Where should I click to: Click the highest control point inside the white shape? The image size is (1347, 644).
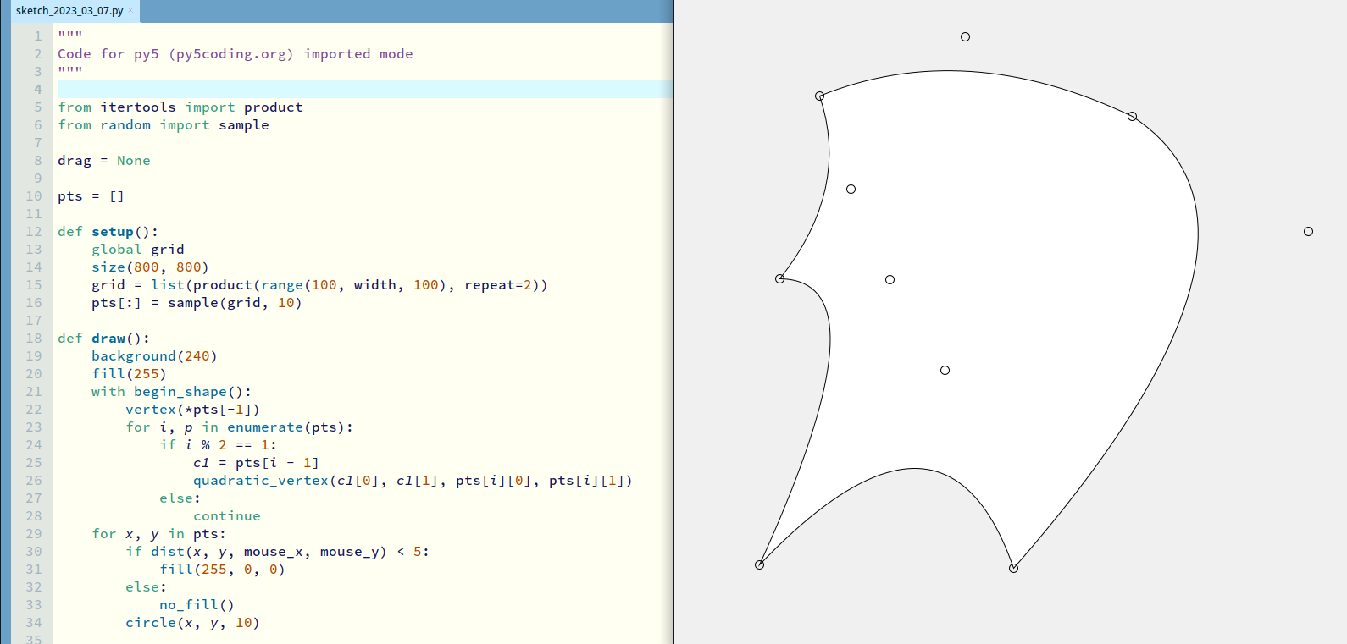851,190
